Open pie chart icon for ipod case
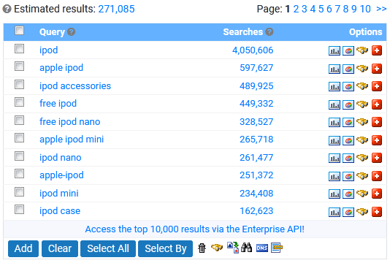 tap(348, 212)
